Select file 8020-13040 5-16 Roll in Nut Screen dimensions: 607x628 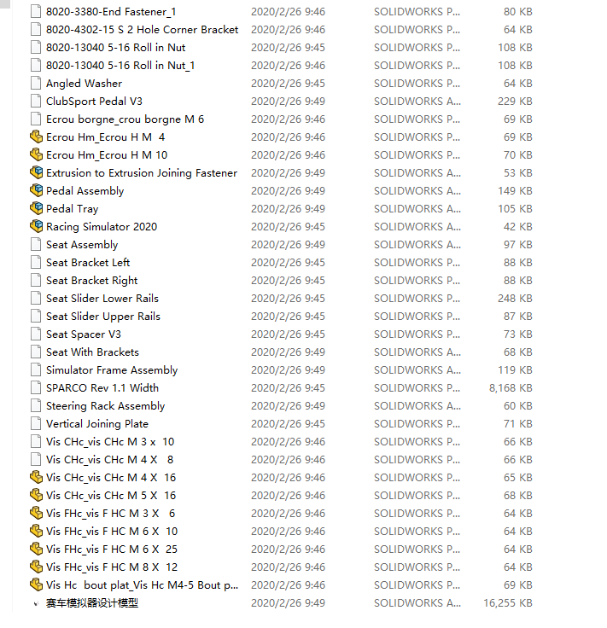pyautogui.click(x=116, y=48)
